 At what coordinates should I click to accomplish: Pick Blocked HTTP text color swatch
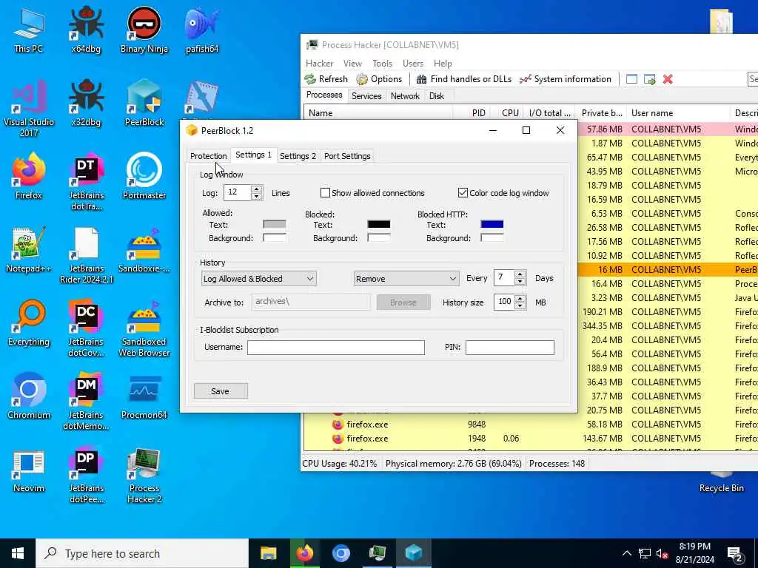492,224
